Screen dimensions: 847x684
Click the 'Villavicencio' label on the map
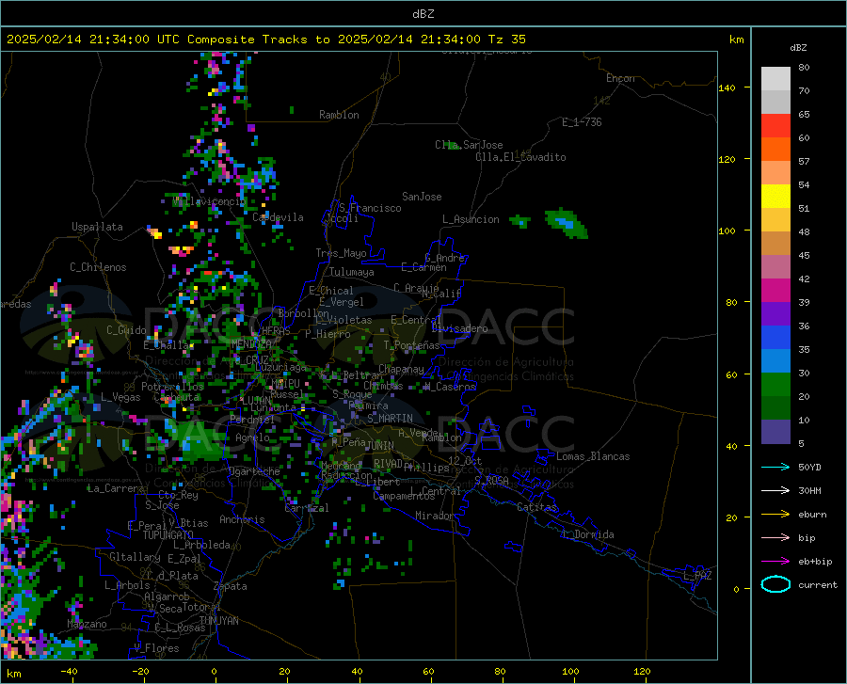(x=209, y=202)
